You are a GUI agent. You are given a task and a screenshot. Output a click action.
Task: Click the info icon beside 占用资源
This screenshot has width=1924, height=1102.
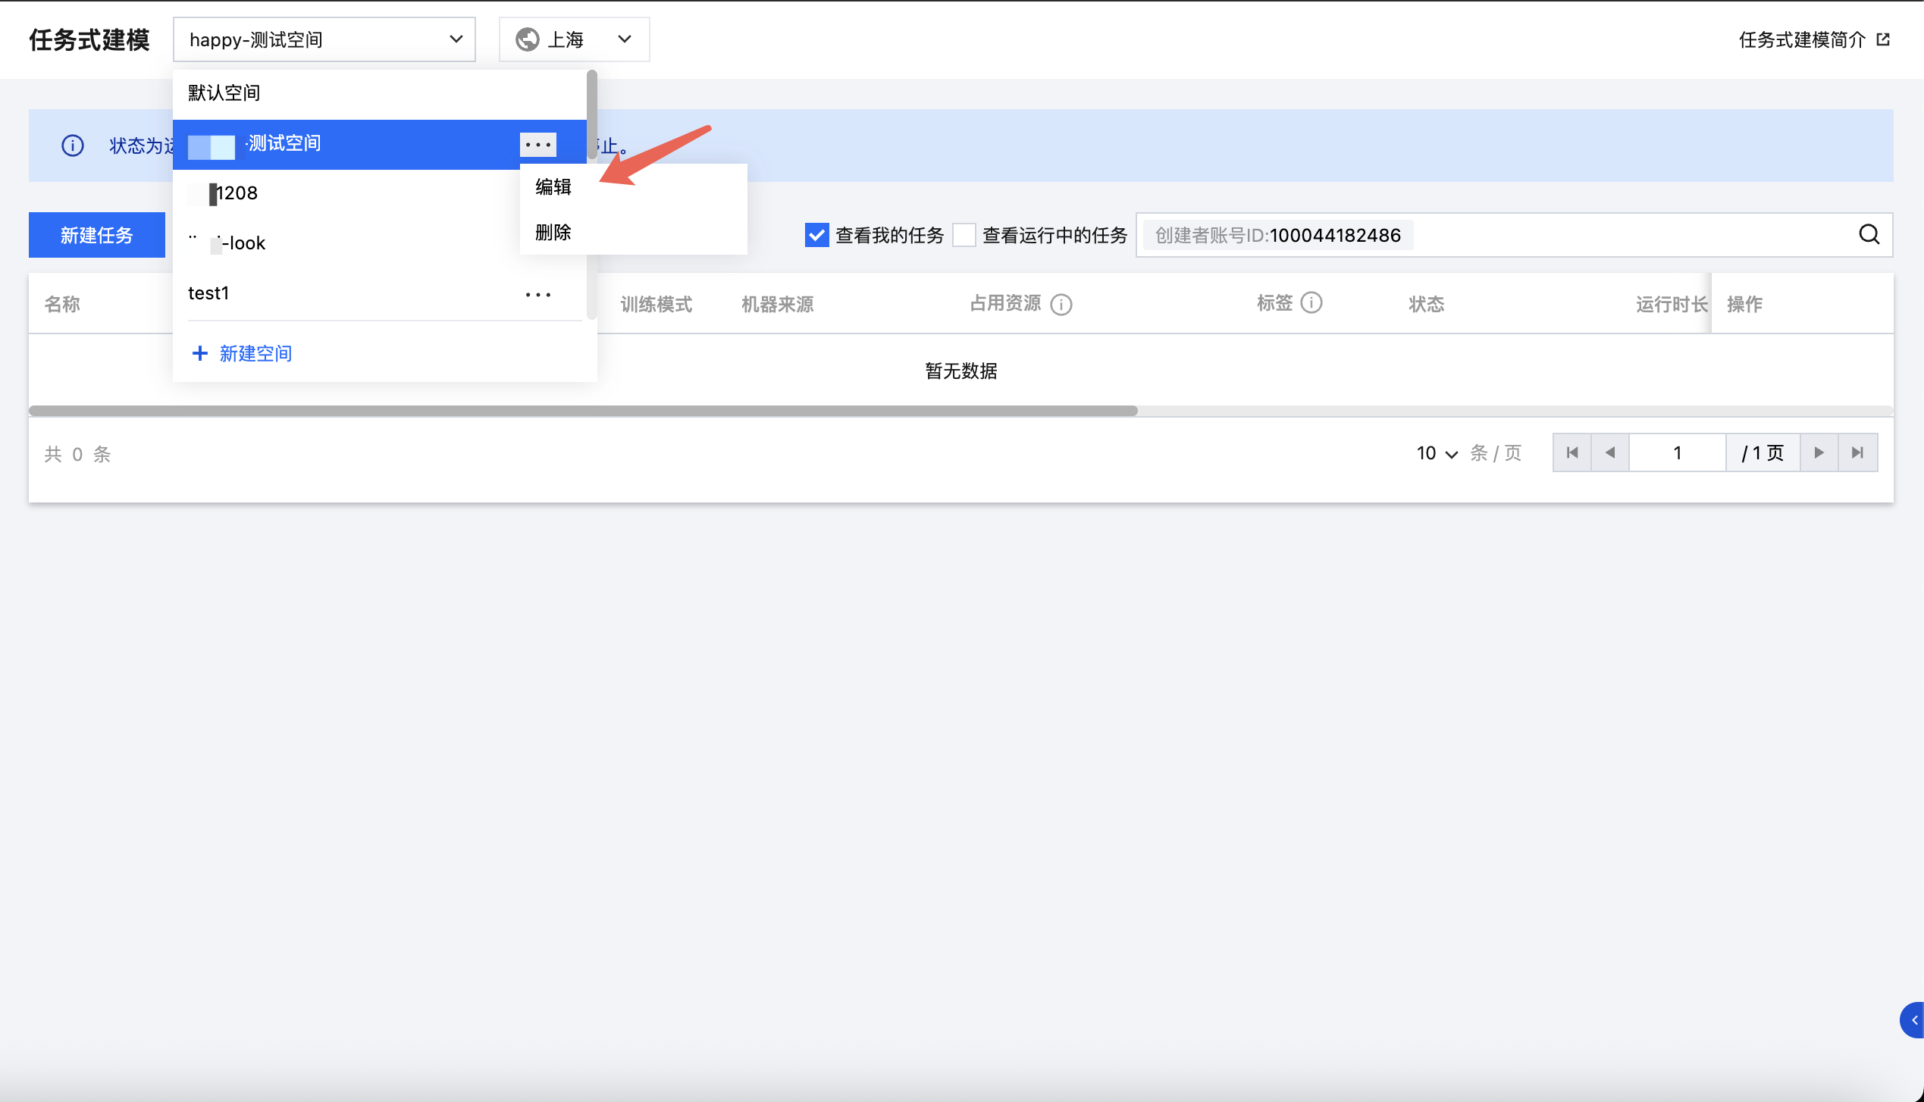[x=1061, y=304]
